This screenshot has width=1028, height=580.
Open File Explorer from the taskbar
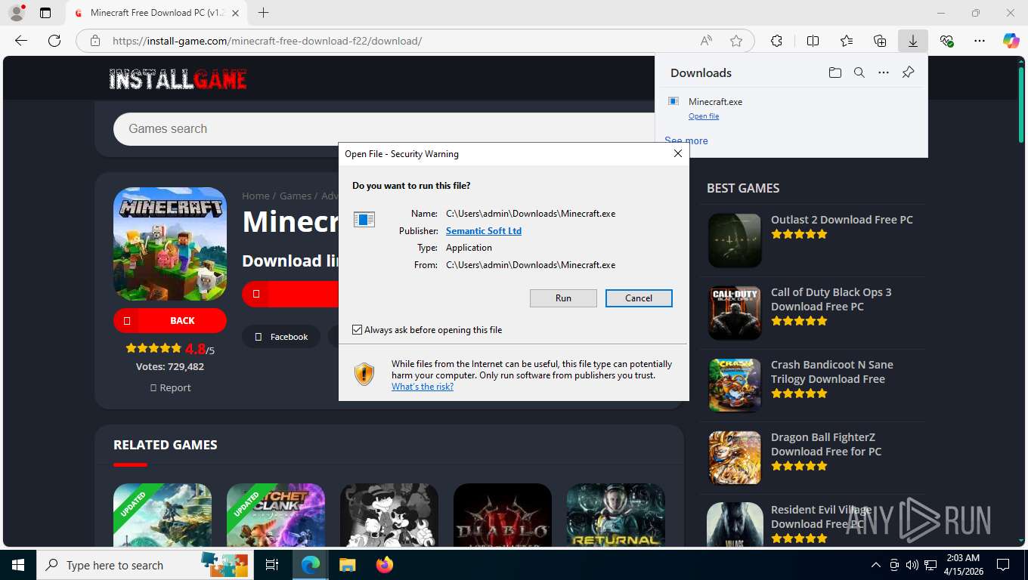[x=347, y=565]
